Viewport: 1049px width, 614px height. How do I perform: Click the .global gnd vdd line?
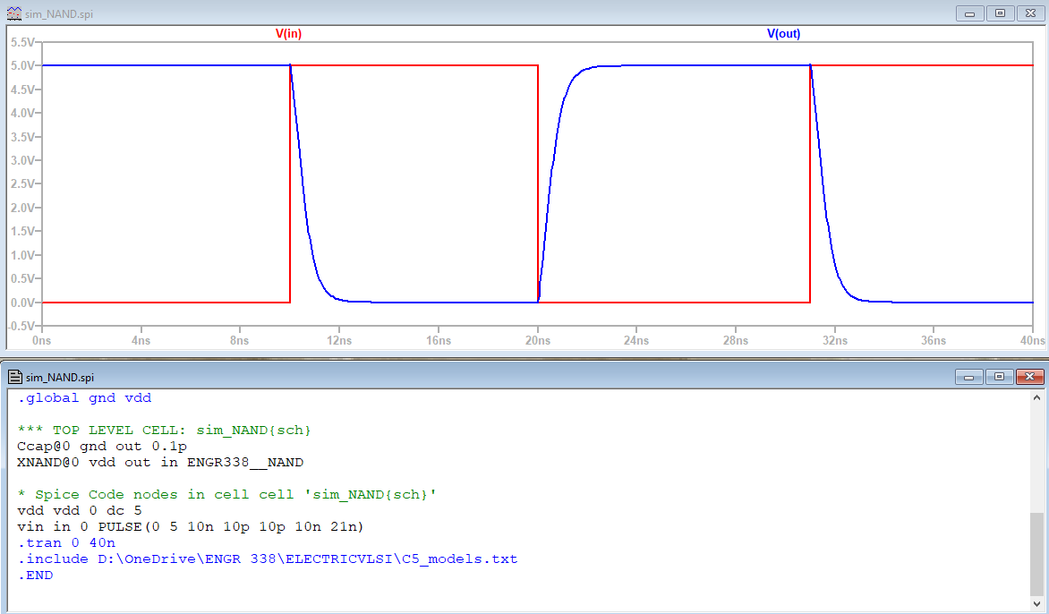[84, 398]
